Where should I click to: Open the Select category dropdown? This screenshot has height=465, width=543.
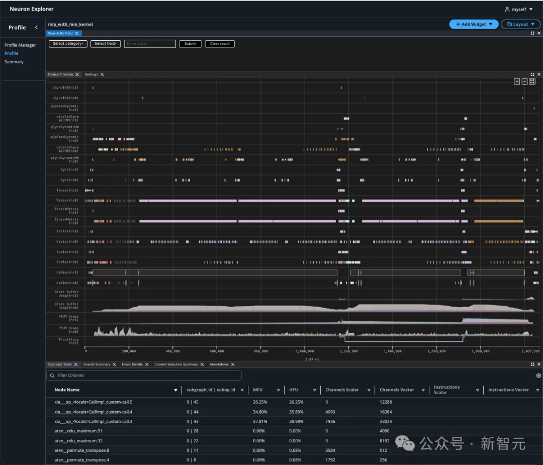coord(68,44)
